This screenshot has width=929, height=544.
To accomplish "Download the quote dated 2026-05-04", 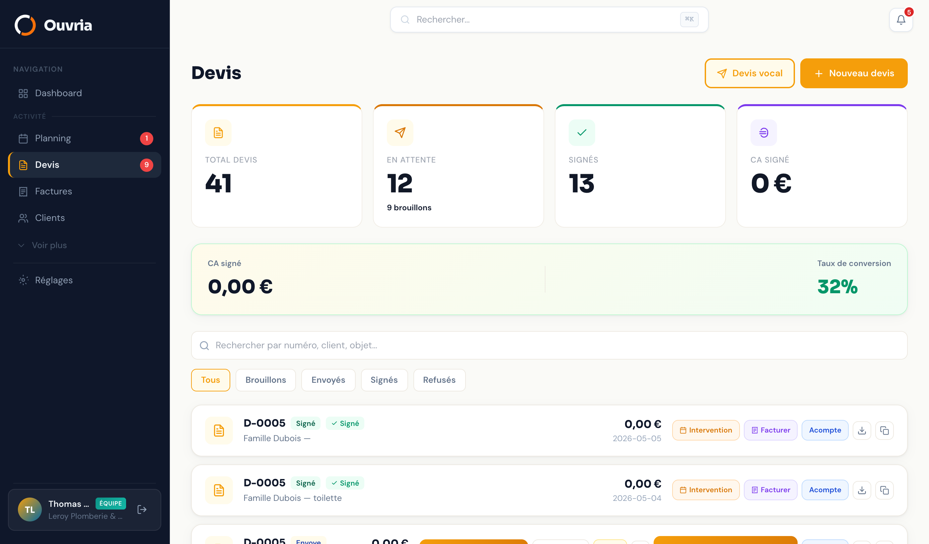I will [x=862, y=490].
